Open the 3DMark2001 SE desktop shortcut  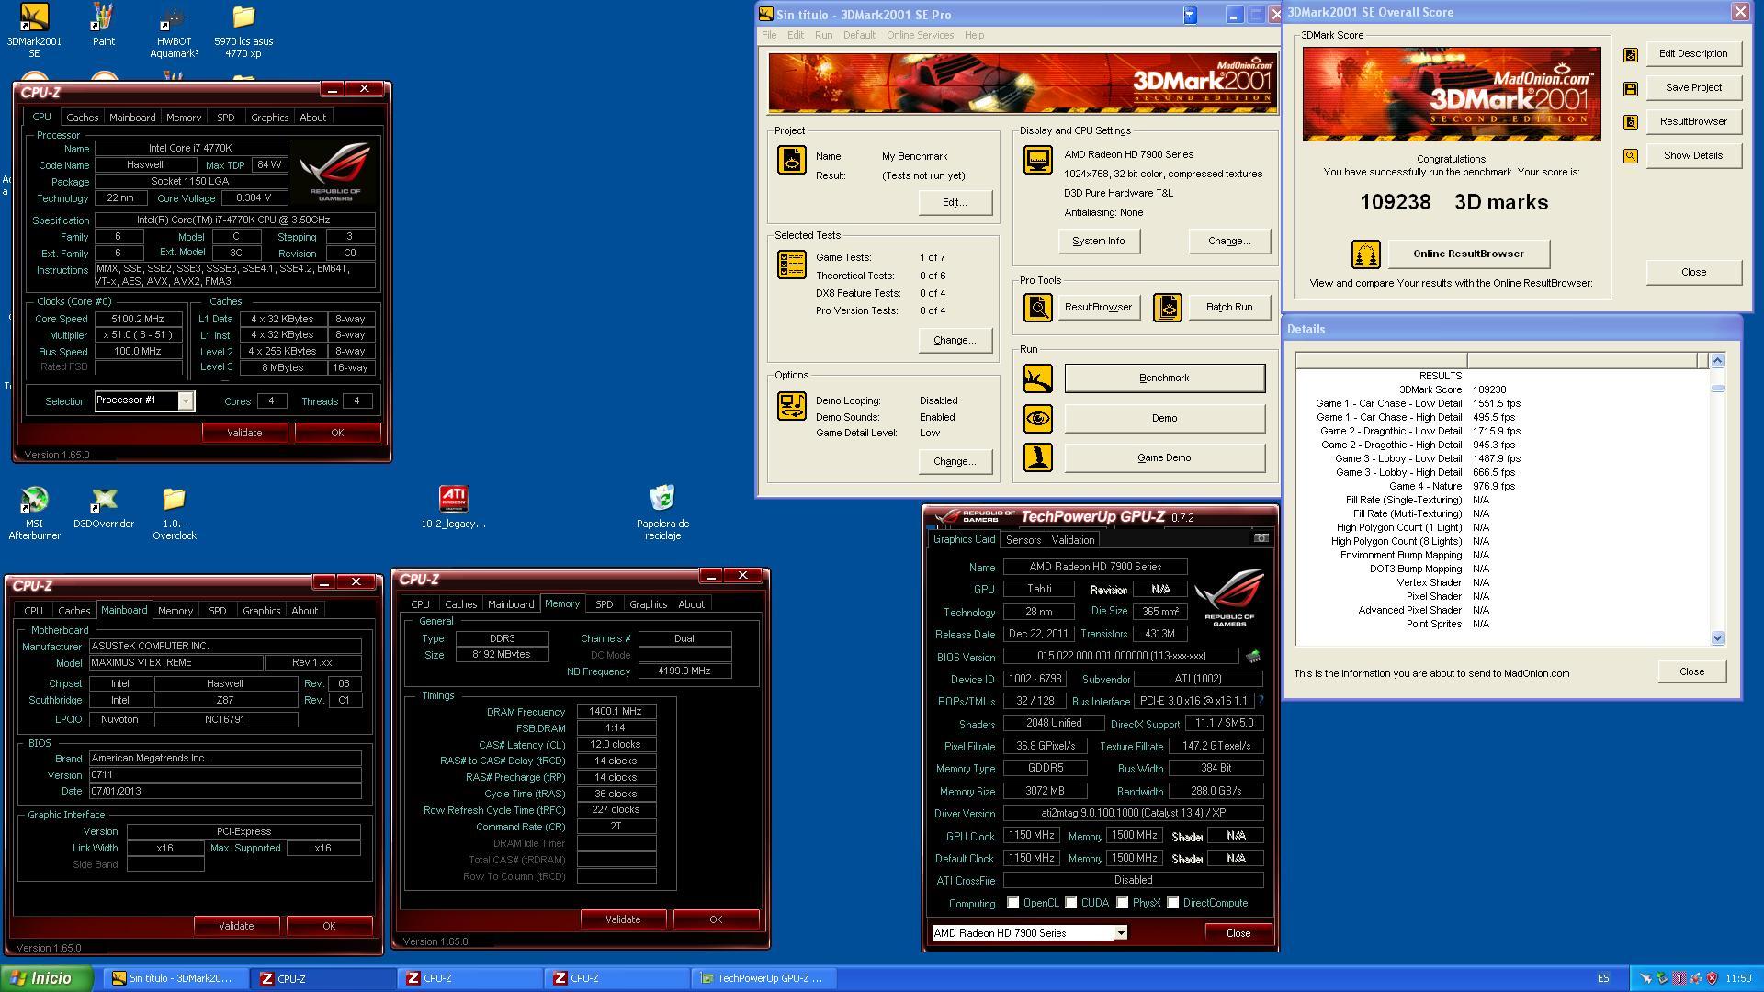point(34,29)
